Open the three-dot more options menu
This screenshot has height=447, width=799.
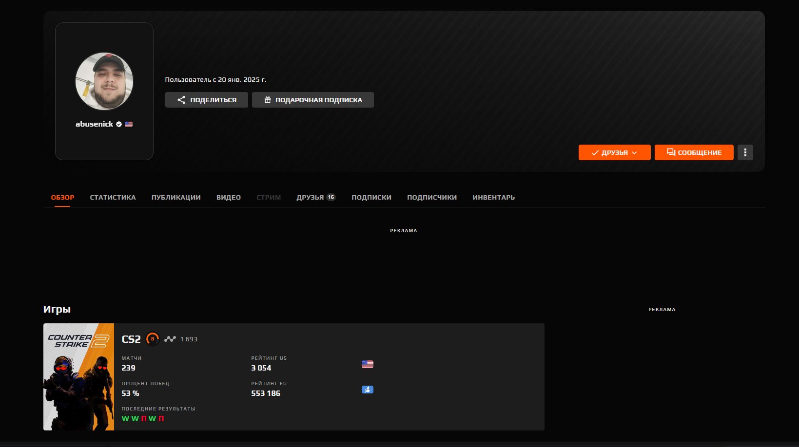tap(745, 152)
